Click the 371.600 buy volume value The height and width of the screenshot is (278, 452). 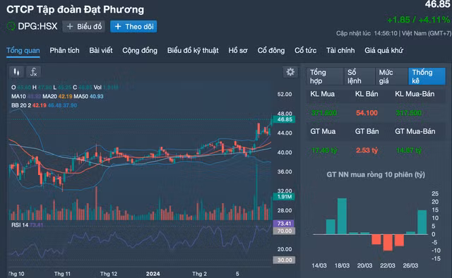point(324,113)
